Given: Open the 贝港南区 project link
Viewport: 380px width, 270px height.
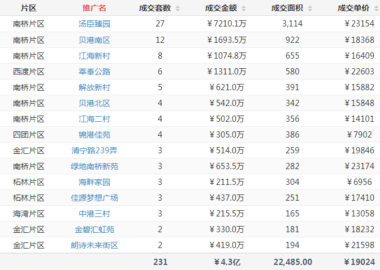Looking at the screenshot, I should [94, 40].
